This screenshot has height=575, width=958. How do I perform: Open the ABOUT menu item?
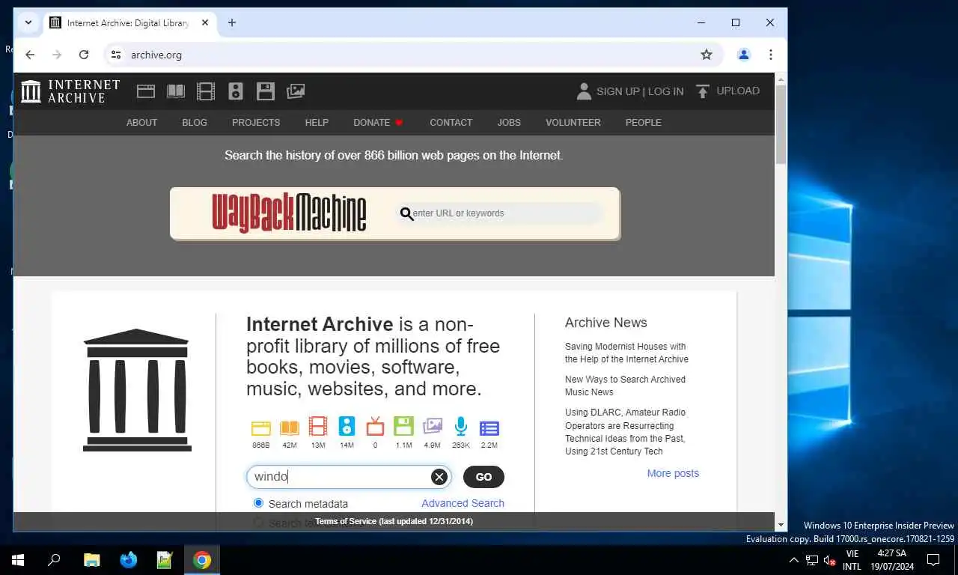tap(141, 122)
